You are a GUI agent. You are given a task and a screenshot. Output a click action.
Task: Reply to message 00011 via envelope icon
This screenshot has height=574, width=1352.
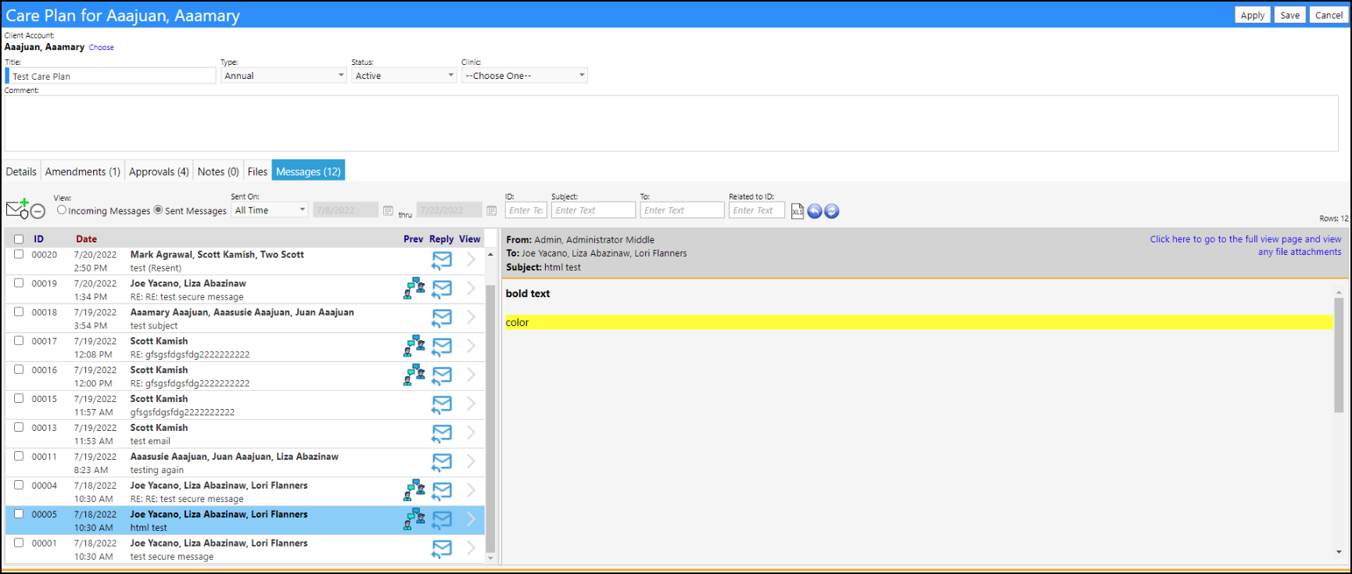coord(442,462)
